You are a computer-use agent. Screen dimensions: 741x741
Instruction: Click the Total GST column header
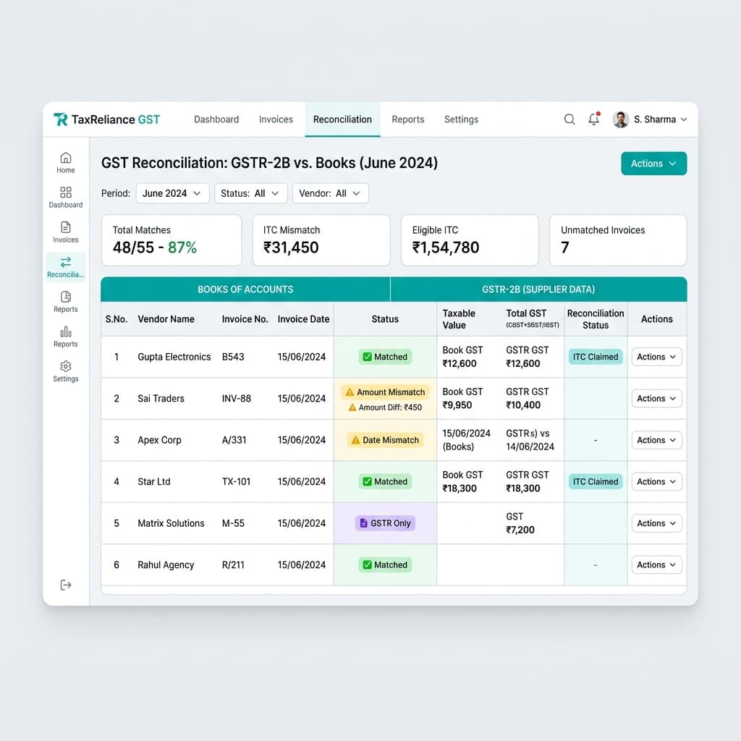532,318
